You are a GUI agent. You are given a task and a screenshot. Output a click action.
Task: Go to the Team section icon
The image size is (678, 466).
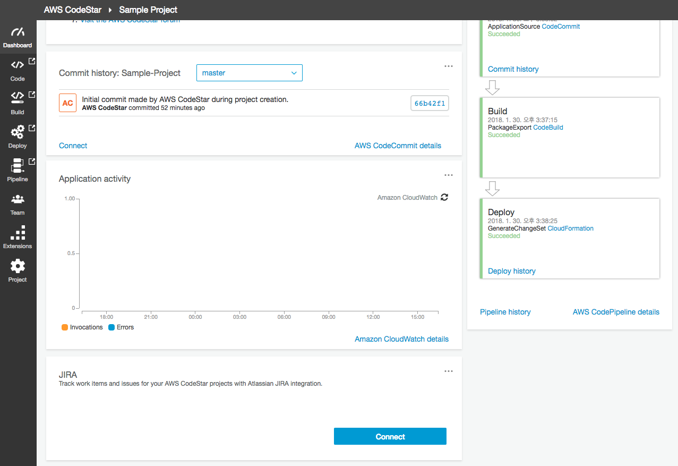(18, 199)
